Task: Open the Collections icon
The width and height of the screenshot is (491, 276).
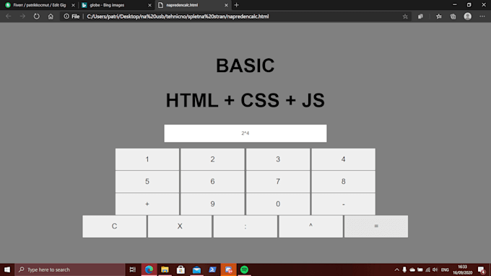Action: 453,17
